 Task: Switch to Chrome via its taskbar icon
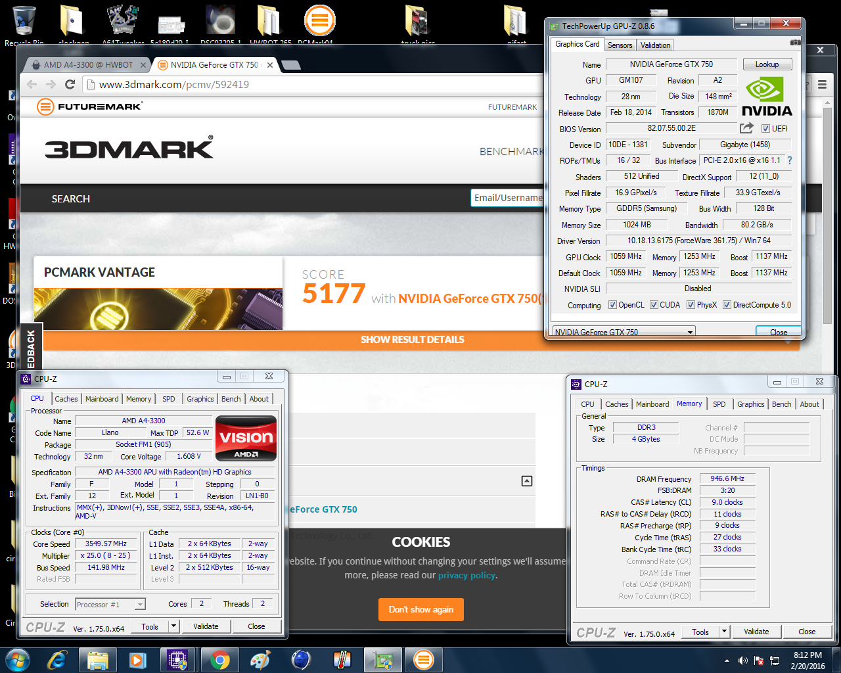[x=219, y=660]
